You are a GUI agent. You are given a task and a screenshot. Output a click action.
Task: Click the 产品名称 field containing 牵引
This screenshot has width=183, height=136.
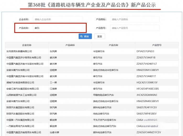click(58, 28)
